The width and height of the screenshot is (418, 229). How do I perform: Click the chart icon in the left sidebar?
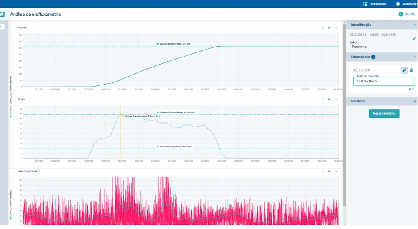[3, 27]
